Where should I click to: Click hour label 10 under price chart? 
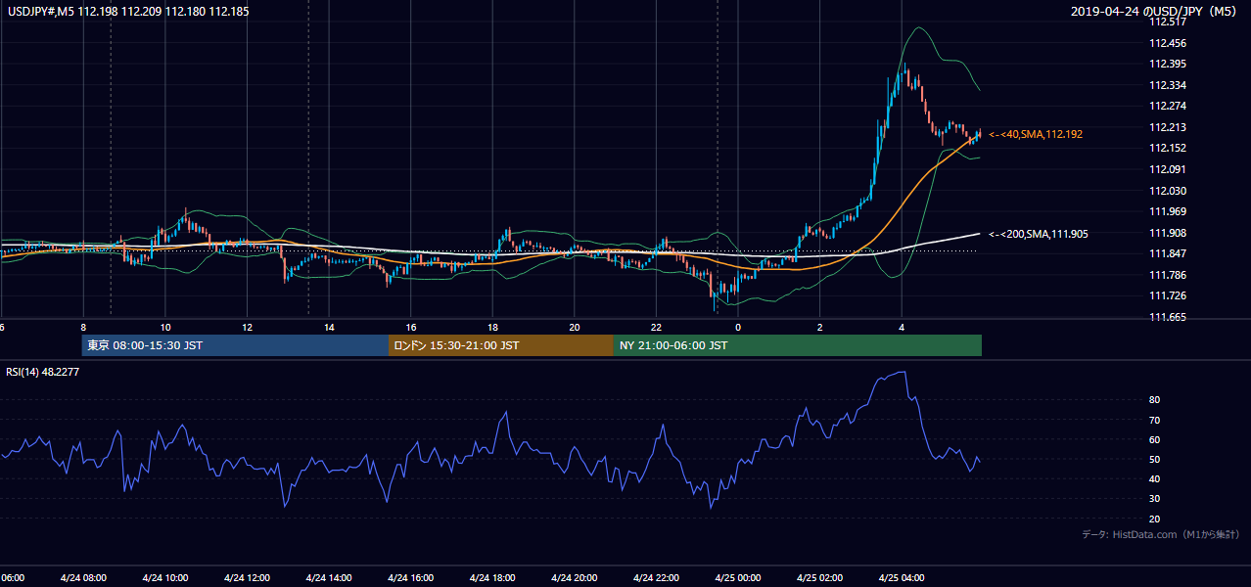[165, 328]
